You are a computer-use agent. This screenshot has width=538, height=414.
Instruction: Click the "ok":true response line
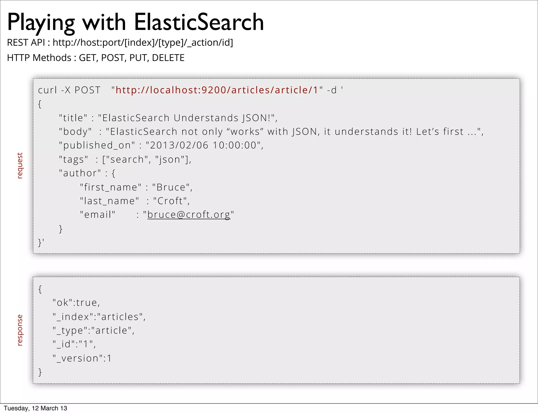click(x=76, y=303)
